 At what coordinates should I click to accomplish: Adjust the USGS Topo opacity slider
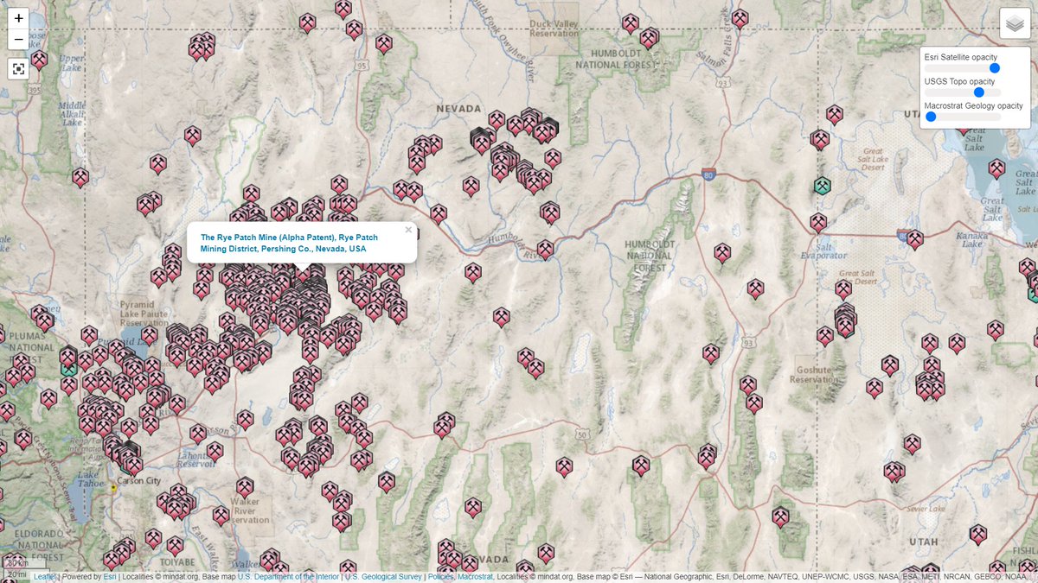tap(963, 92)
